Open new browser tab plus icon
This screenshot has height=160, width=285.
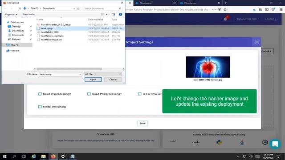[x=226, y=3]
